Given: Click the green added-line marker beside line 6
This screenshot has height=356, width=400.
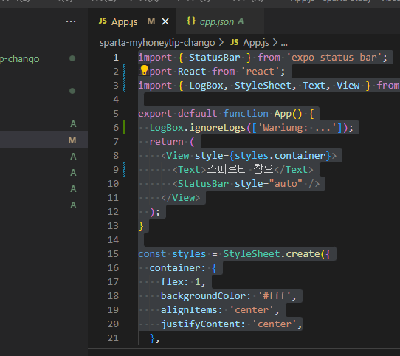Looking at the screenshot, I should 124,127.
